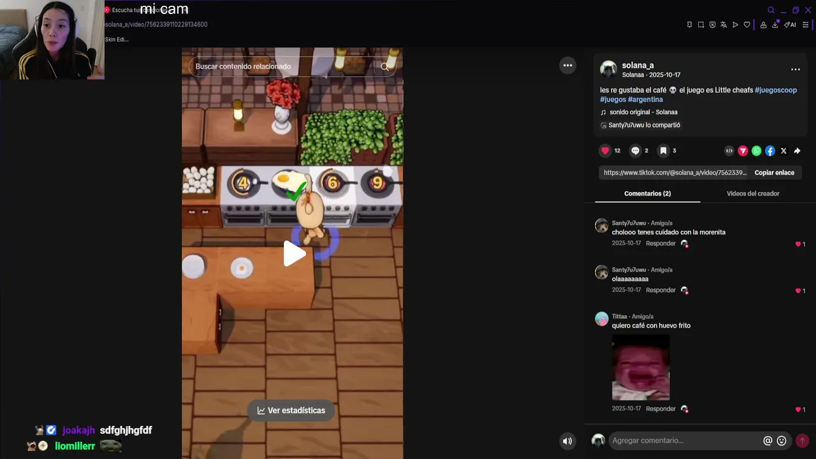Image resolution: width=816 pixels, height=459 pixels.
Task: Switch to Videos del creador tab
Action: (x=753, y=193)
